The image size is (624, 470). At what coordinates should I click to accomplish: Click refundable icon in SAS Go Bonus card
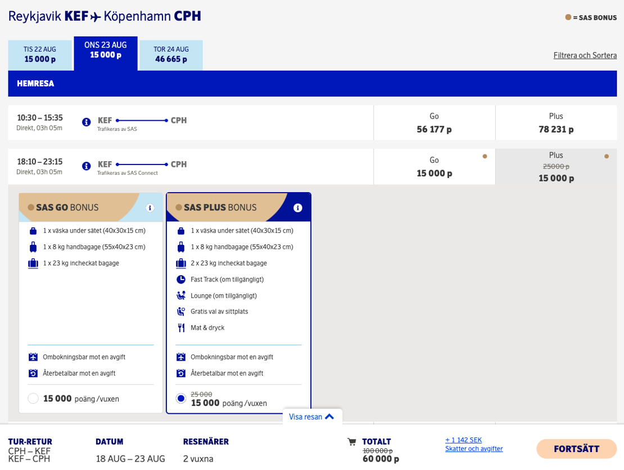(33, 373)
